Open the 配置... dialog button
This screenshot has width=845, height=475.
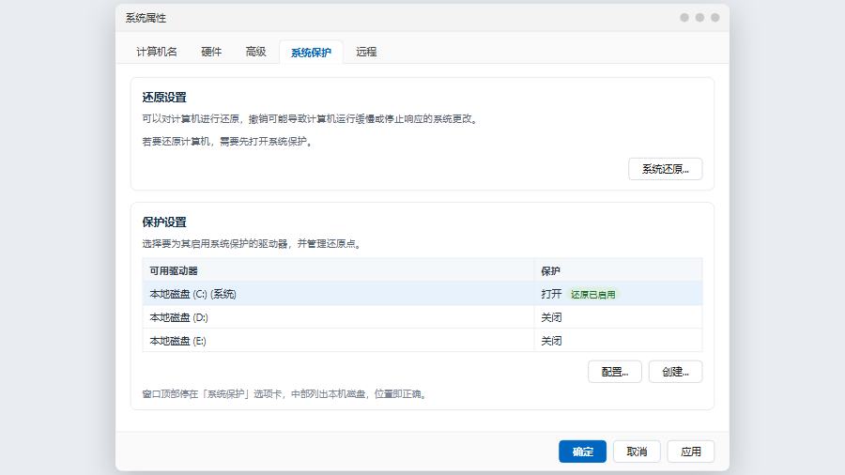614,372
